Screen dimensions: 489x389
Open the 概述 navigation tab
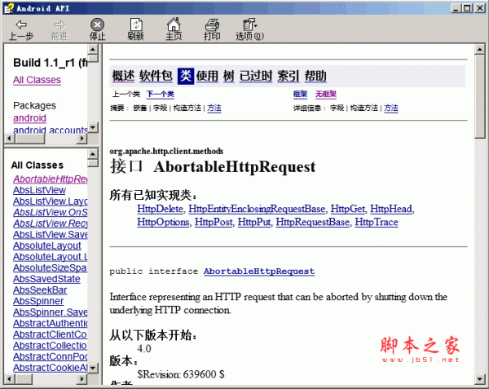[123, 76]
